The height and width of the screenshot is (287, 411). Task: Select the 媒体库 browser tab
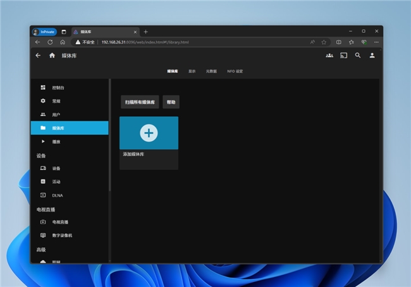105,32
